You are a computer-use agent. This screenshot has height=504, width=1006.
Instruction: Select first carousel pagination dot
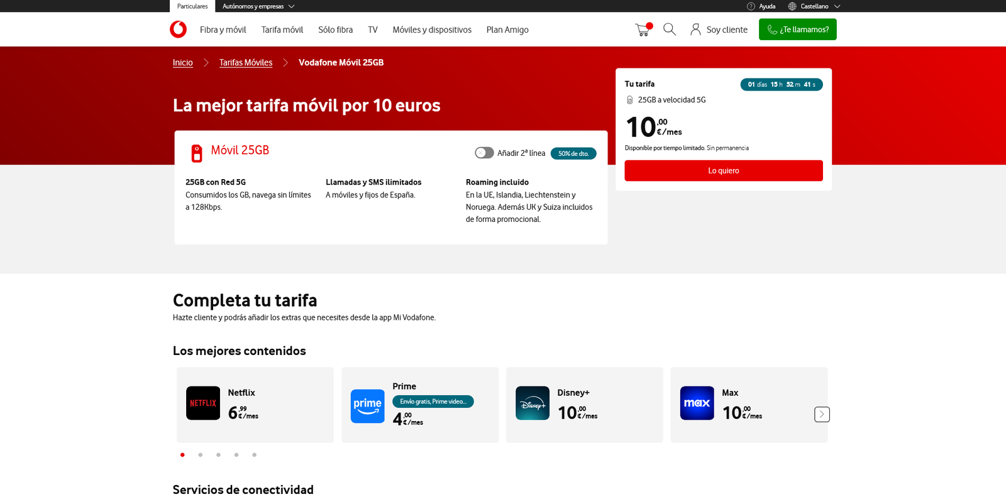click(182, 454)
